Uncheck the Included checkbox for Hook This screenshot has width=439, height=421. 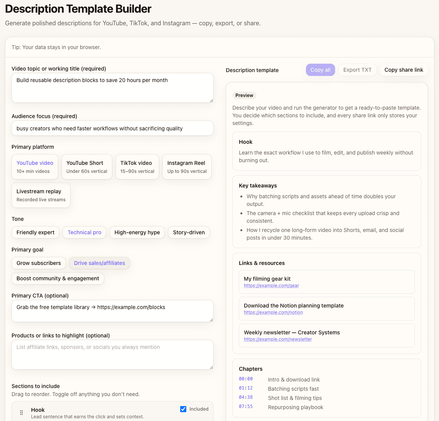coord(183,409)
